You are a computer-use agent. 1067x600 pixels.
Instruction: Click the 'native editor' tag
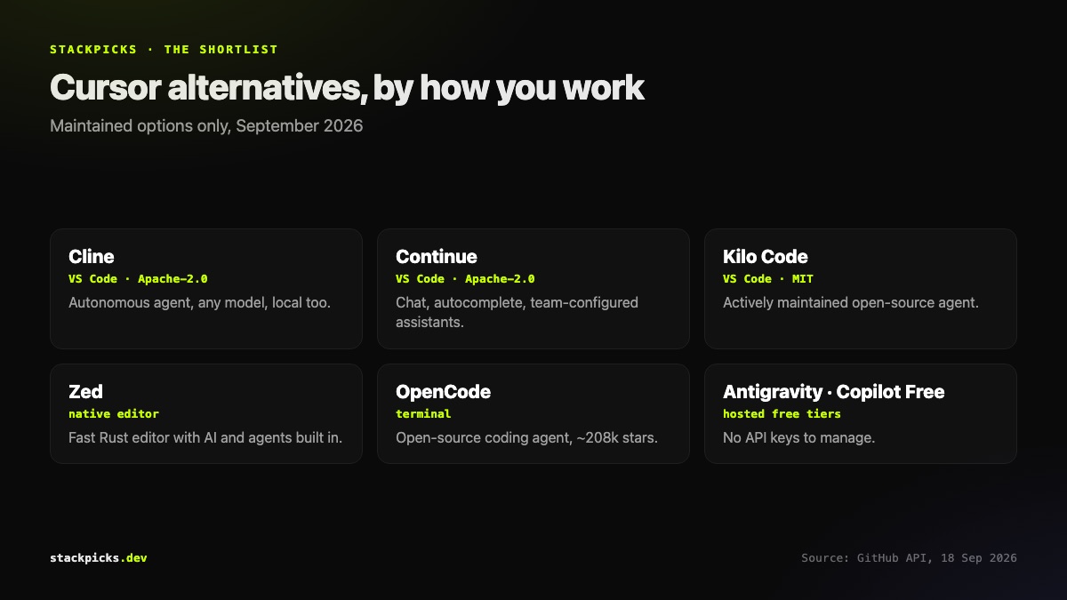pos(114,414)
